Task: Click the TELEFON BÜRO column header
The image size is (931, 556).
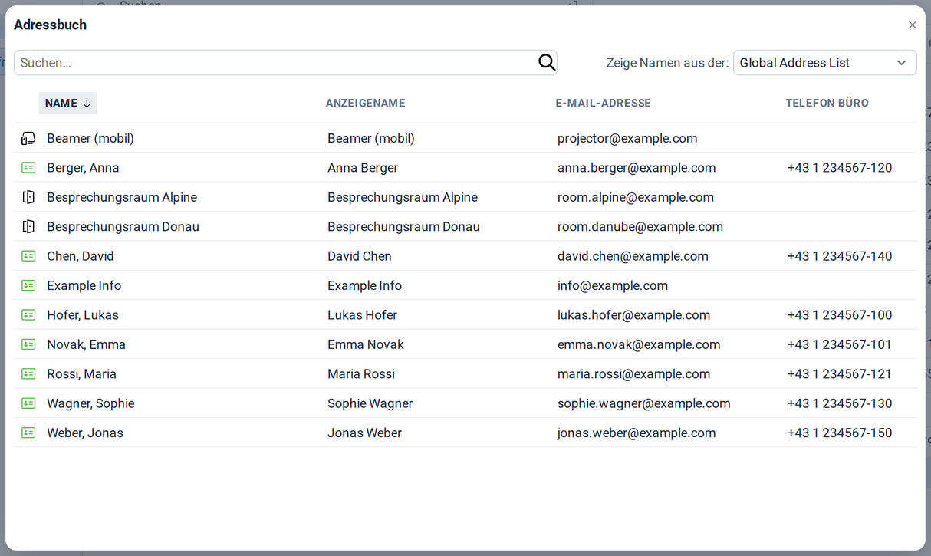Action: click(x=827, y=104)
